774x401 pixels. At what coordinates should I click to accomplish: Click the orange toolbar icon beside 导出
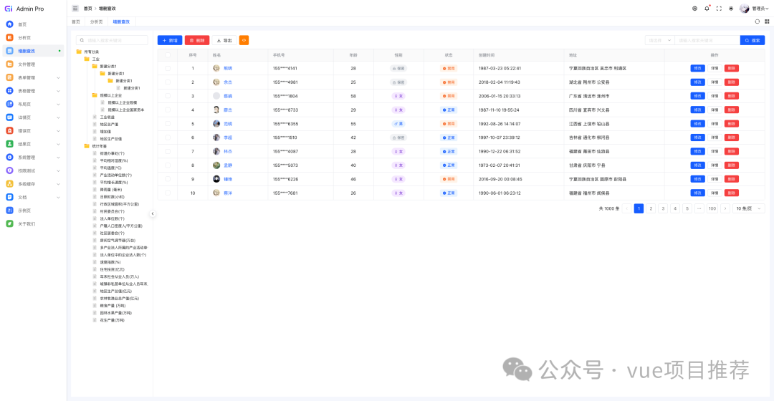point(244,40)
